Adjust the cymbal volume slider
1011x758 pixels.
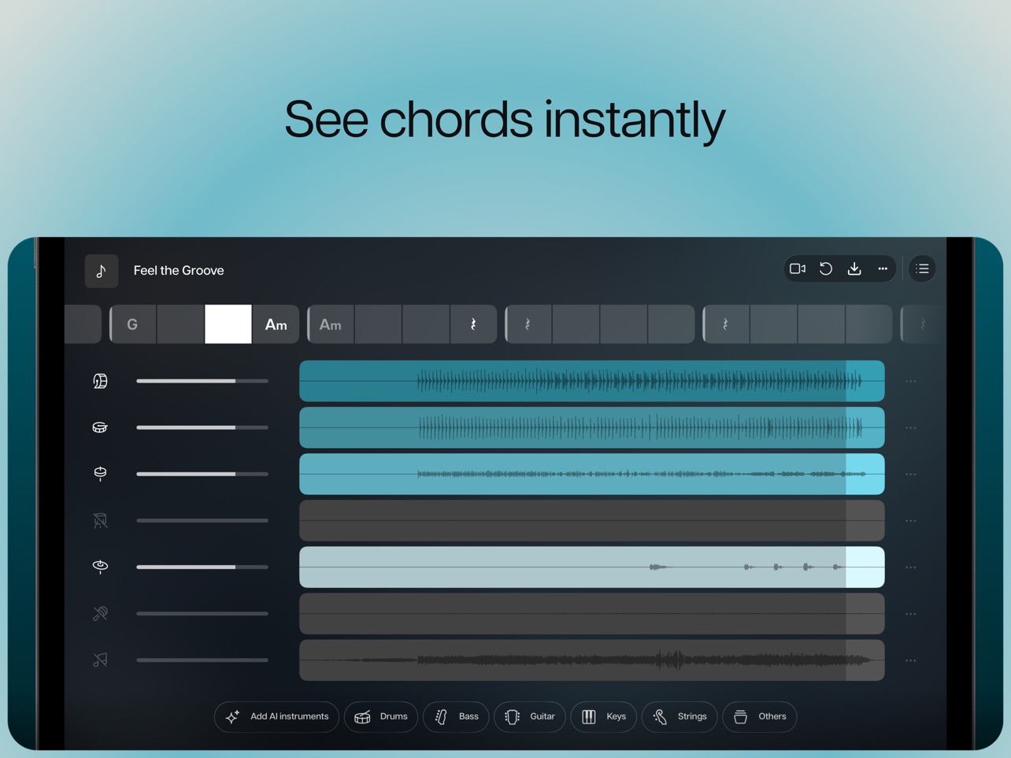click(202, 567)
